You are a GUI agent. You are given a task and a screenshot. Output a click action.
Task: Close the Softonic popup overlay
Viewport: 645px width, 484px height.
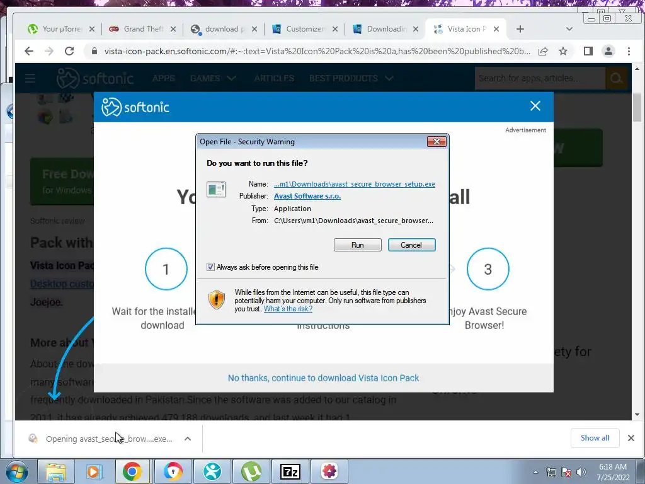(x=535, y=106)
